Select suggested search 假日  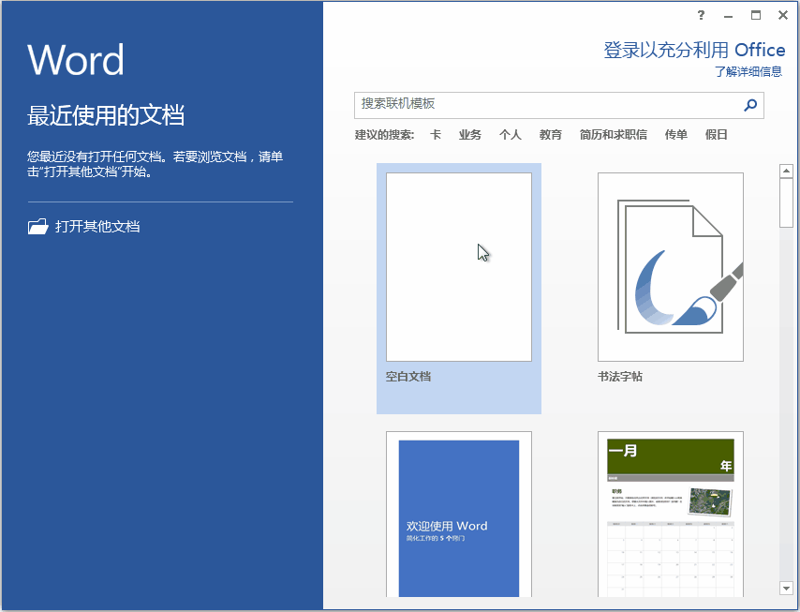tap(717, 135)
